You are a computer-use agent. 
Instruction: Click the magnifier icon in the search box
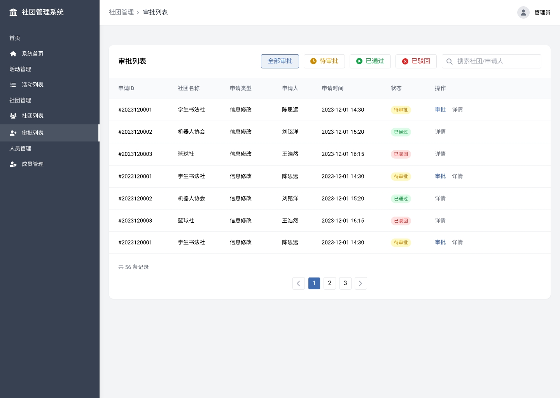click(x=450, y=61)
